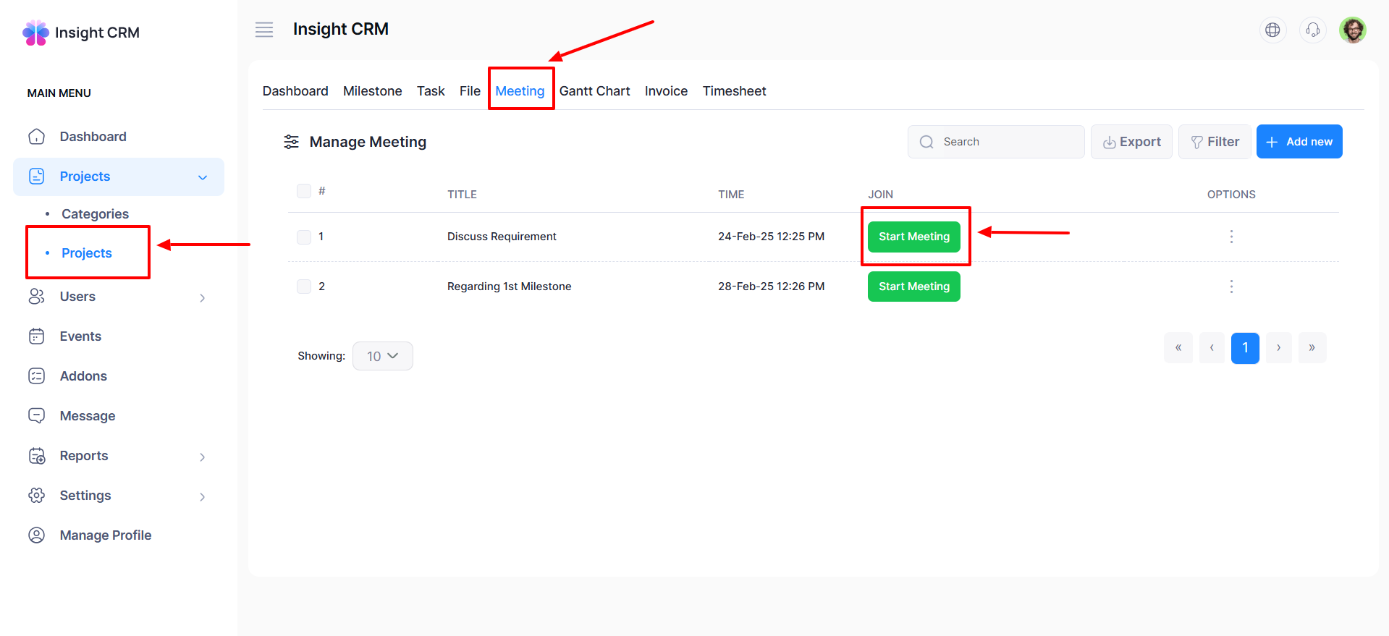Screen dimensions: 1389x636
Task: Open the language globe icon
Action: [1272, 30]
